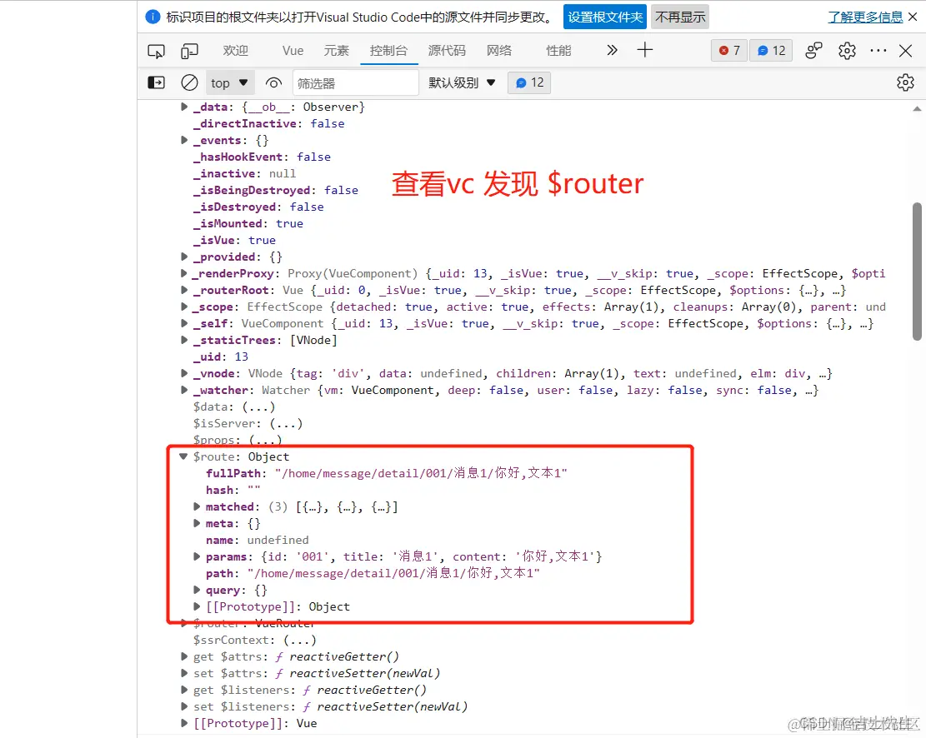The height and width of the screenshot is (738, 926).
Task: Expand the meta object in $route
Action: click(x=198, y=523)
